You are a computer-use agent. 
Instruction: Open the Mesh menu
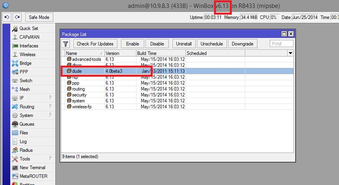(25, 89)
